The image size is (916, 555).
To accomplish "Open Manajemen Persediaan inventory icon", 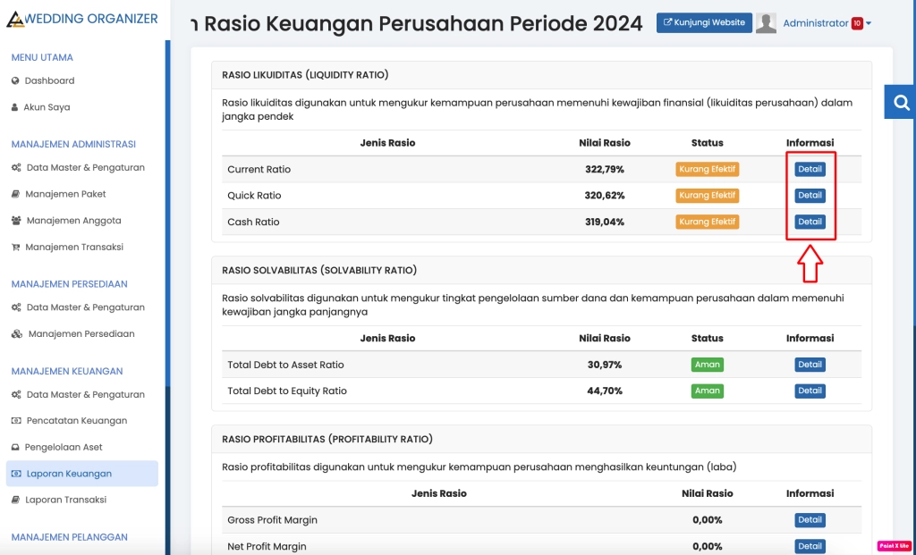I will pos(15,332).
